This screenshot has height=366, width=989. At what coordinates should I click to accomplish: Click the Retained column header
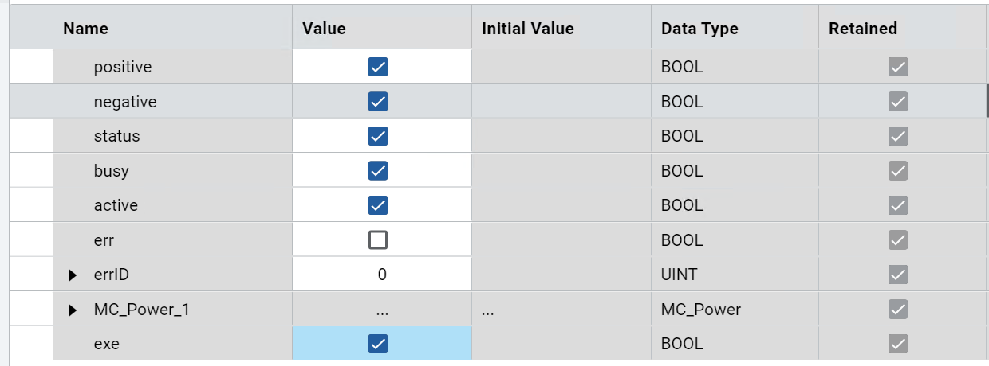pos(863,29)
